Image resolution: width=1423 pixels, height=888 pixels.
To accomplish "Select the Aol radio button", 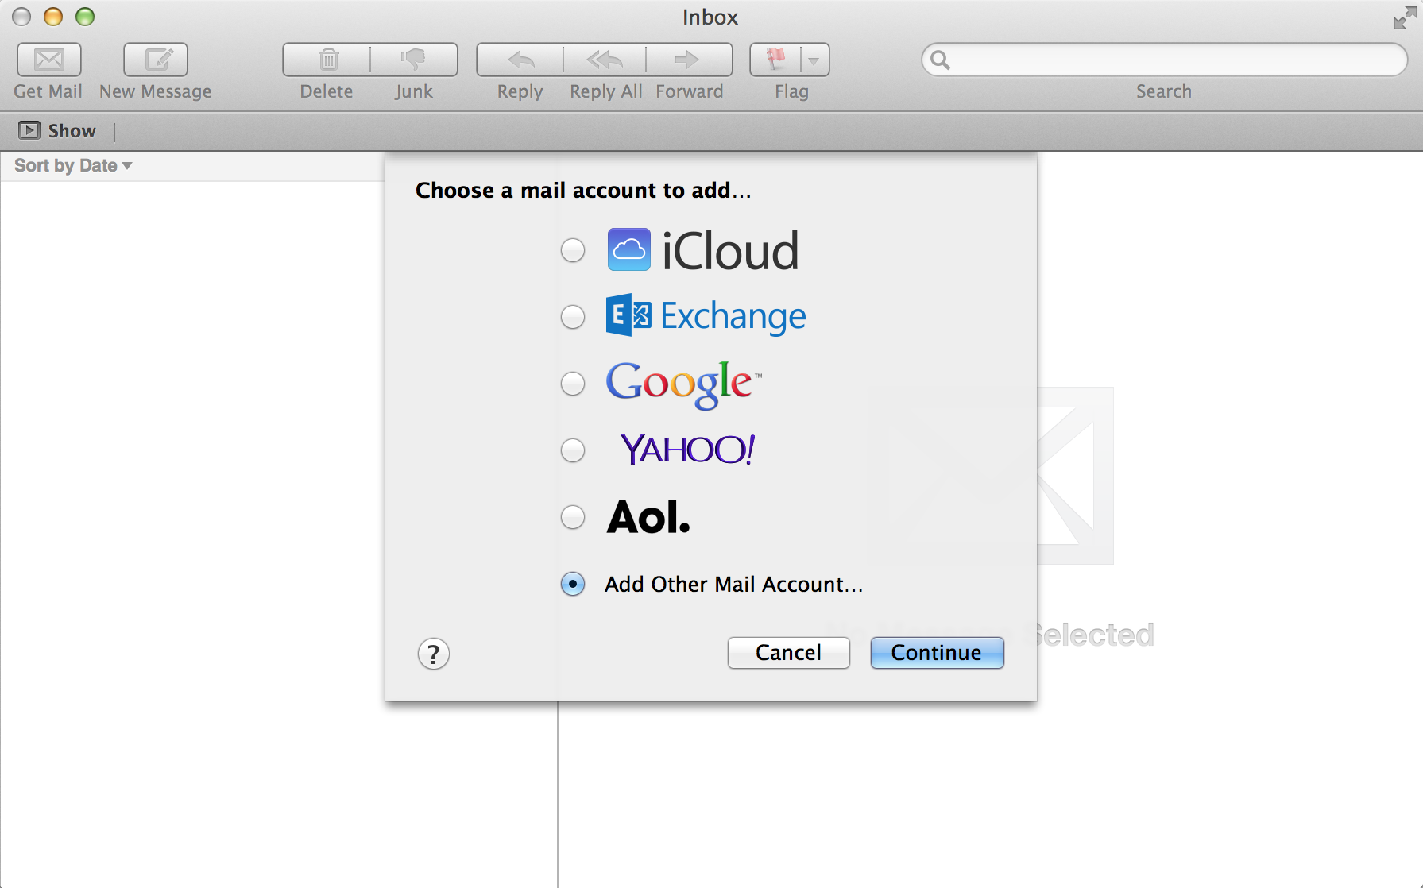I will pos(573,517).
